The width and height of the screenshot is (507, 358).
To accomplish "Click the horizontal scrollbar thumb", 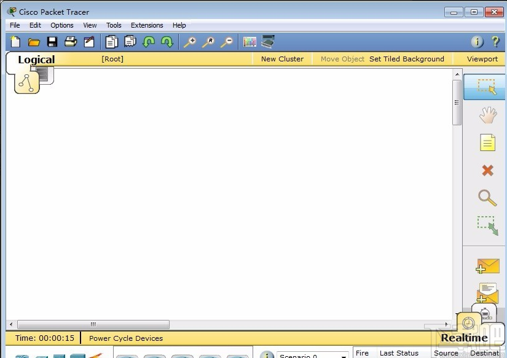I will coord(93,324).
